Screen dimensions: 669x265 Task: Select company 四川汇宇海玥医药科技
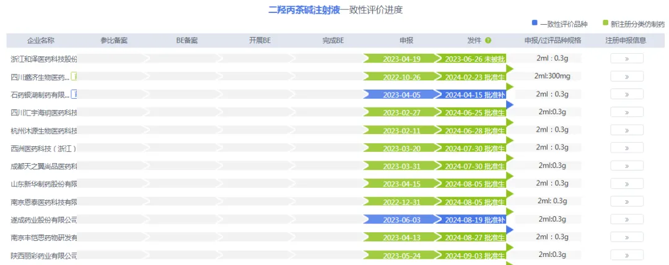click(44, 112)
